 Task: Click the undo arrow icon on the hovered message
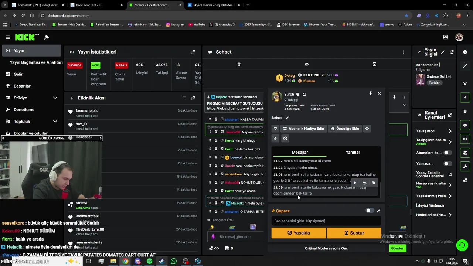coord(365,183)
